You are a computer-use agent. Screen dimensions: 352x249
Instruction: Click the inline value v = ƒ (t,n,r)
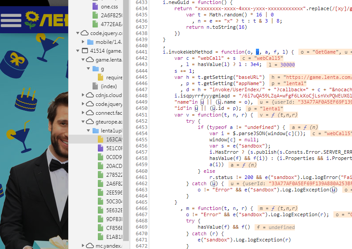[x=279, y=115]
